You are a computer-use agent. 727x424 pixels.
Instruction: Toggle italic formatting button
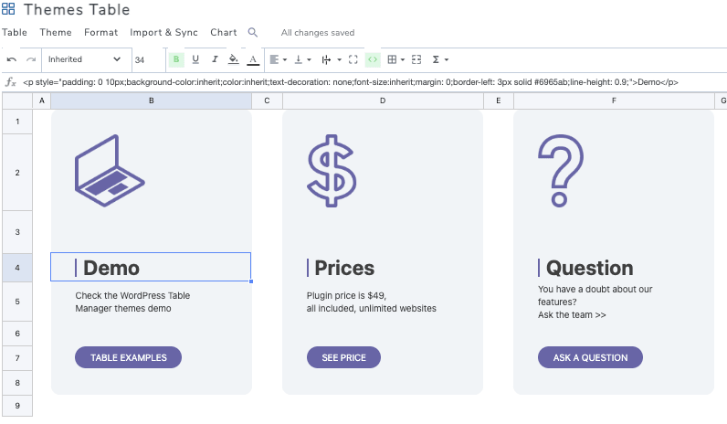215,59
